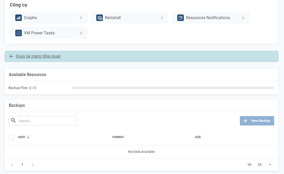Follow the Quay lại trang tổng quan link

38,56
